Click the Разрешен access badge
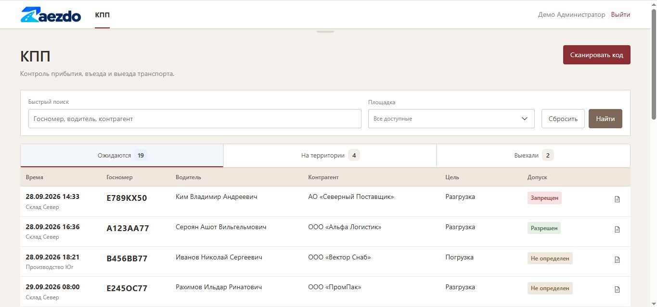The width and height of the screenshot is (657, 307). tap(544, 228)
